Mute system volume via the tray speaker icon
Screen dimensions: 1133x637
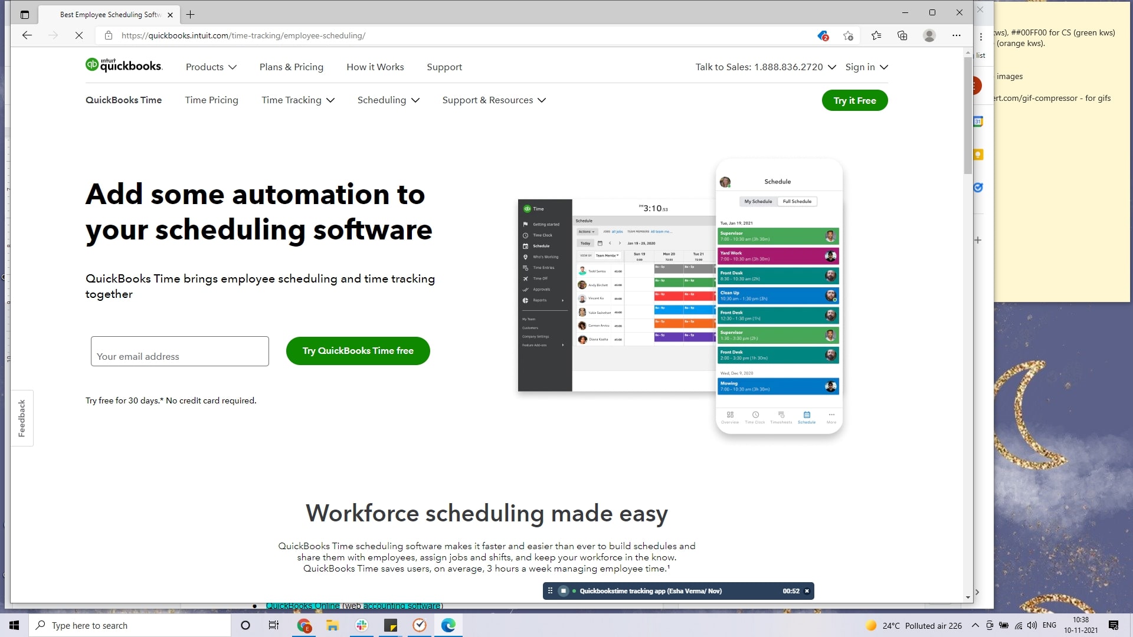[x=1032, y=625]
